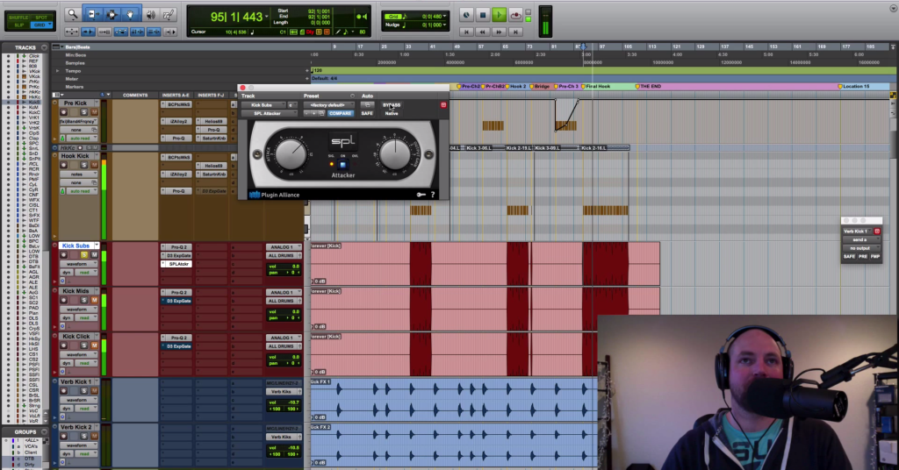Select SPOT edit mode
The width and height of the screenshot is (899, 470).
[40, 18]
